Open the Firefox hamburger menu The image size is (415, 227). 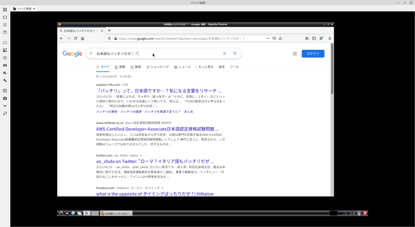(330, 38)
